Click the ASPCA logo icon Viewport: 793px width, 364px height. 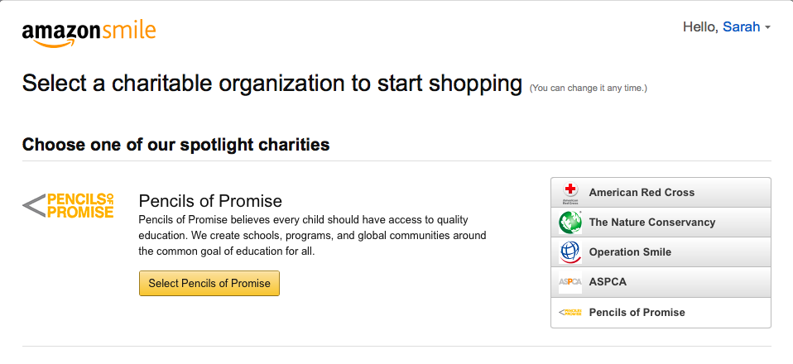pos(570,282)
